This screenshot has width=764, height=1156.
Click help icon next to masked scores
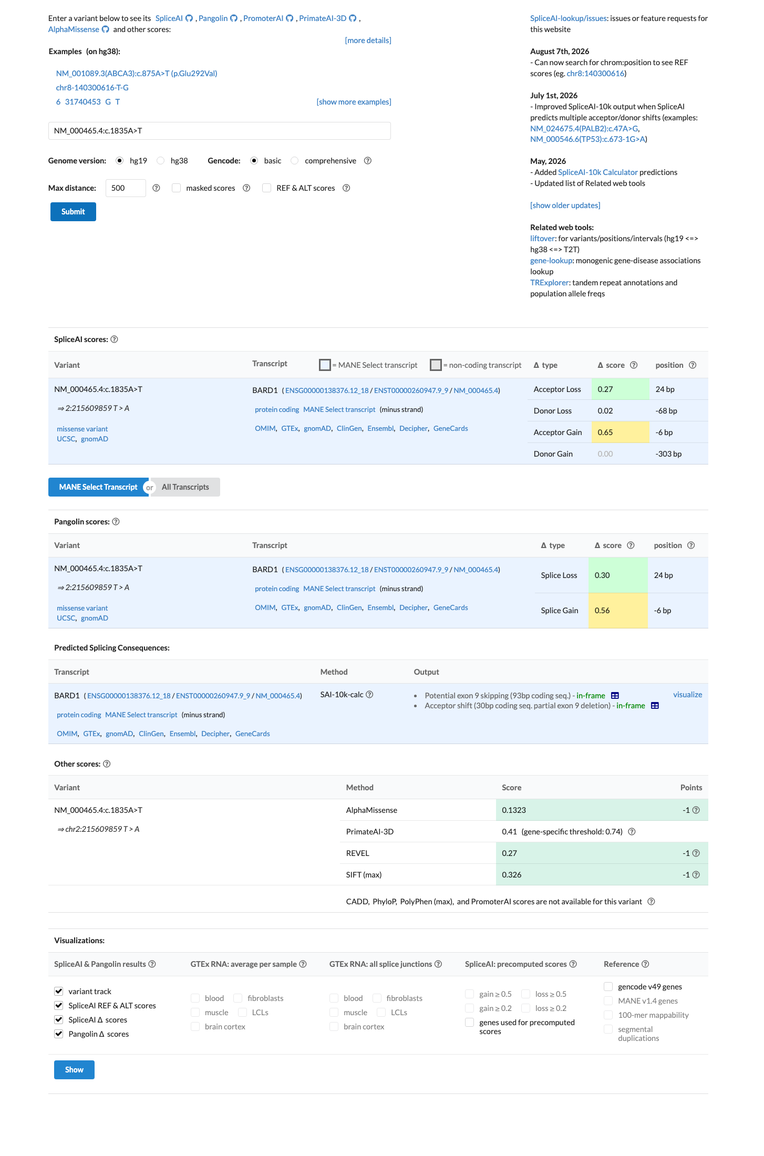(246, 188)
